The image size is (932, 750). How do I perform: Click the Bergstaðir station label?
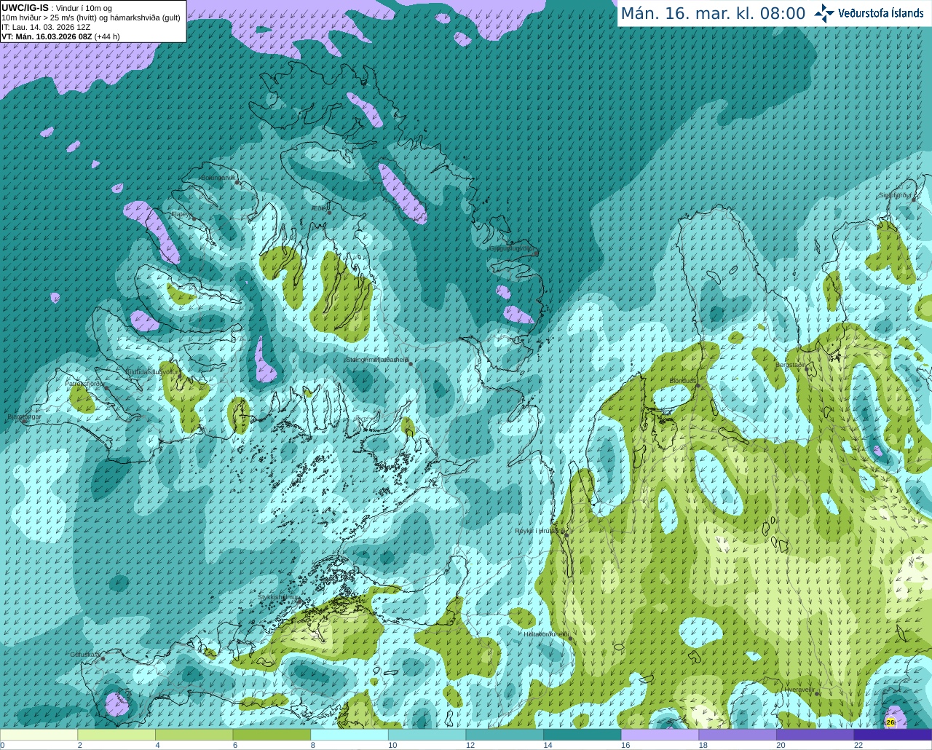791,365
